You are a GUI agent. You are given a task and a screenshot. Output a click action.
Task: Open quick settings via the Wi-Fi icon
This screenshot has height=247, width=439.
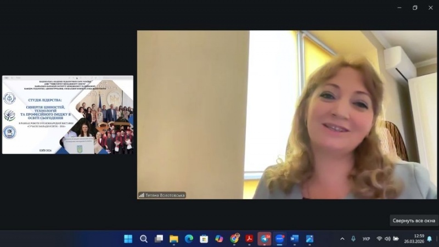(x=379, y=239)
